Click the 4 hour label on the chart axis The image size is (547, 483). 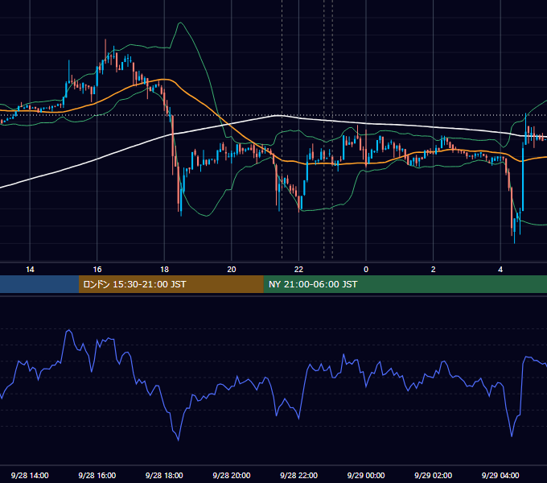click(x=500, y=270)
